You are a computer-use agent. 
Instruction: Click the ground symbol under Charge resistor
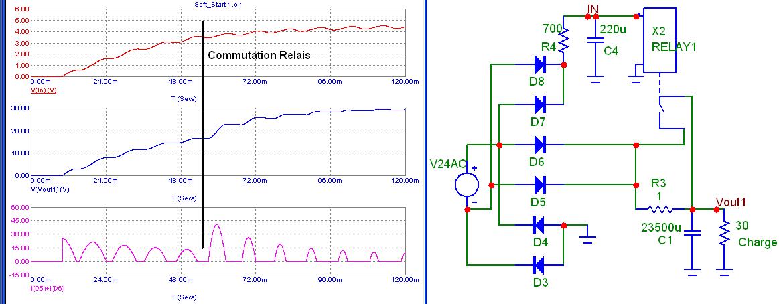coord(724,272)
